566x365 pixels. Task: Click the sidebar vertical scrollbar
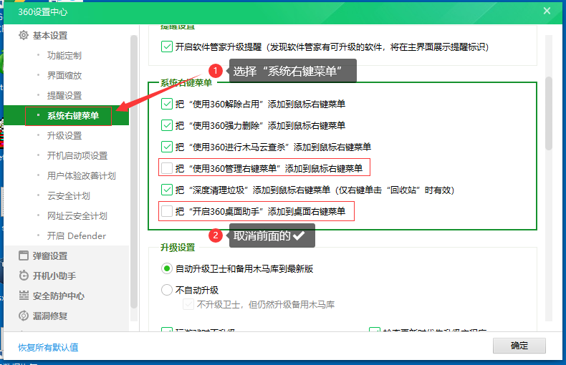click(x=134, y=171)
